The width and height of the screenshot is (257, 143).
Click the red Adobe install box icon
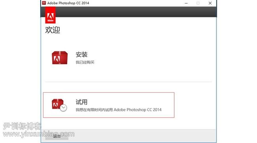coord(60,57)
